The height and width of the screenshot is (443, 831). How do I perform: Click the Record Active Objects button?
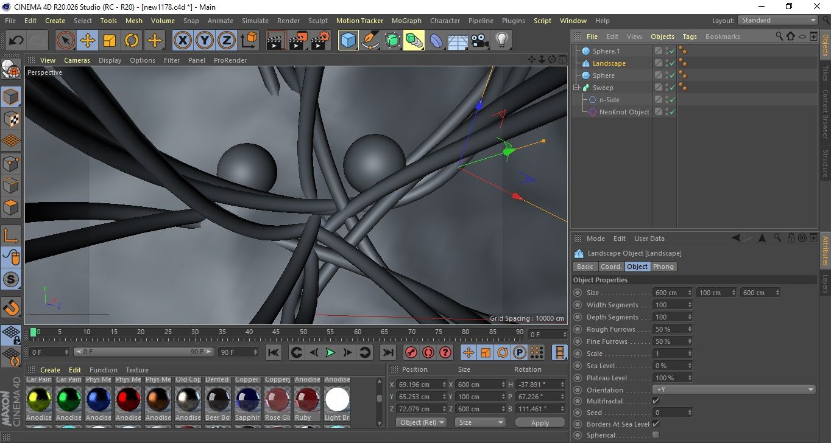tap(411, 352)
